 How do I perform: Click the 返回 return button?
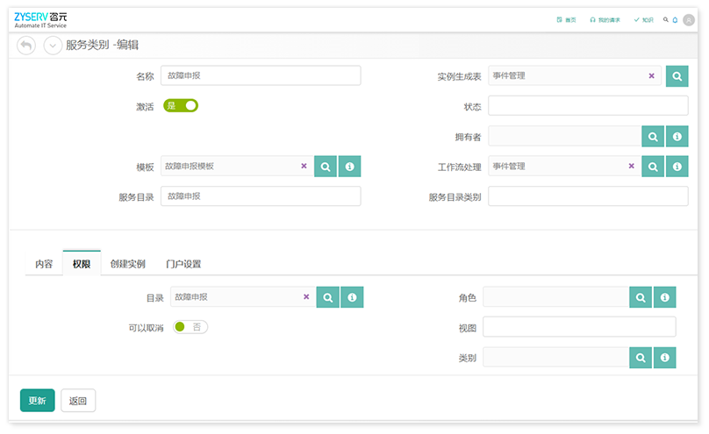[x=78, y=400]
